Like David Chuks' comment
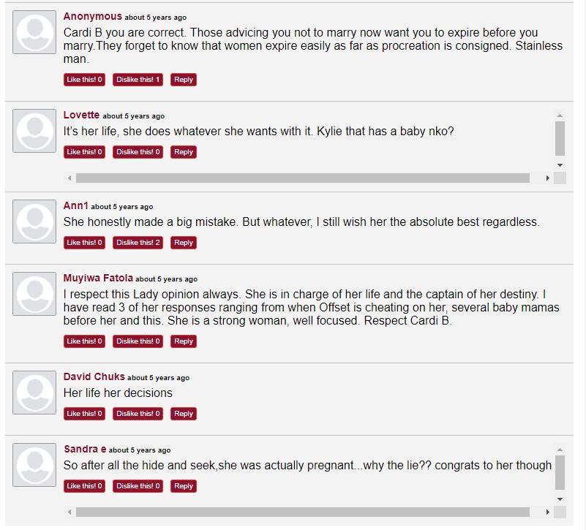586x530 pixels. click(84, 414)
